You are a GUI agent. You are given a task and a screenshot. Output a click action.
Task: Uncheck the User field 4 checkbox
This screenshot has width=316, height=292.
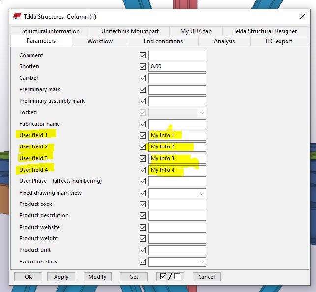(143, 170)
